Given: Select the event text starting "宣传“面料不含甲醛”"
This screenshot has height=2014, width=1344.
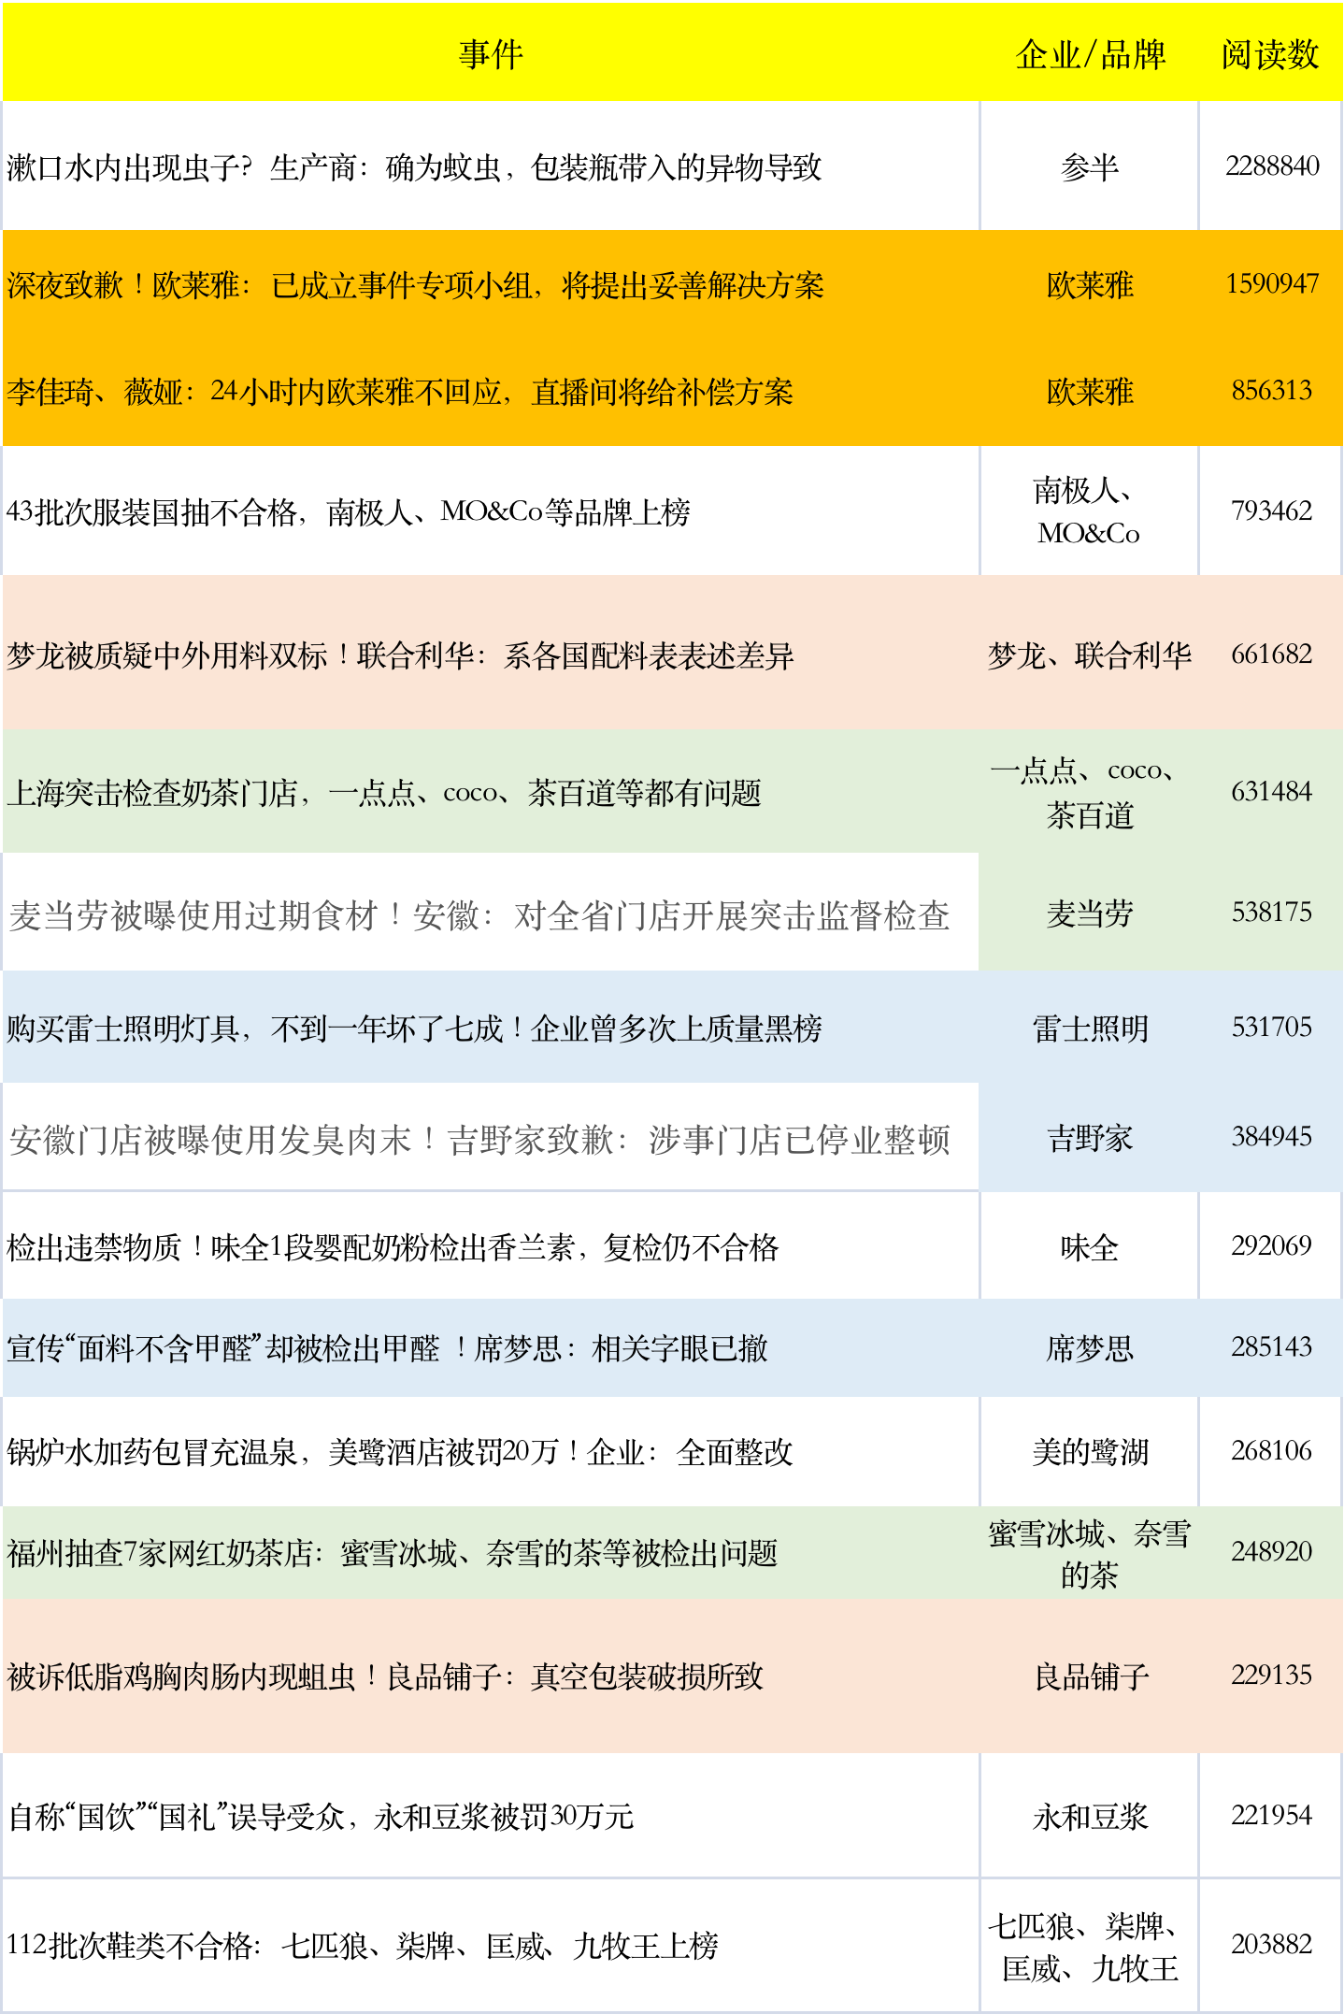Looking at the screenshot, I should [387, 1348].
